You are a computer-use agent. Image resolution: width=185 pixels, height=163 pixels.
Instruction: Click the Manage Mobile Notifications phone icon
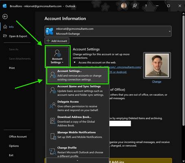tap(53, 136)
